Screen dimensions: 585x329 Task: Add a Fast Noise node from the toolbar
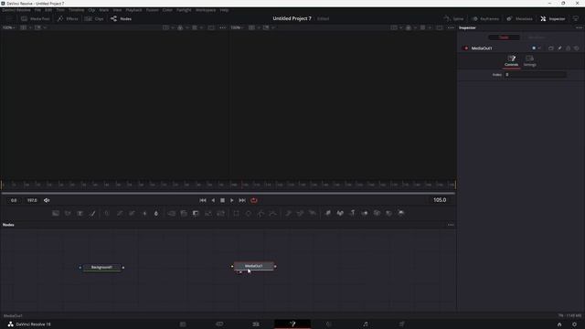pyautogui.click(x=68, y=213)
